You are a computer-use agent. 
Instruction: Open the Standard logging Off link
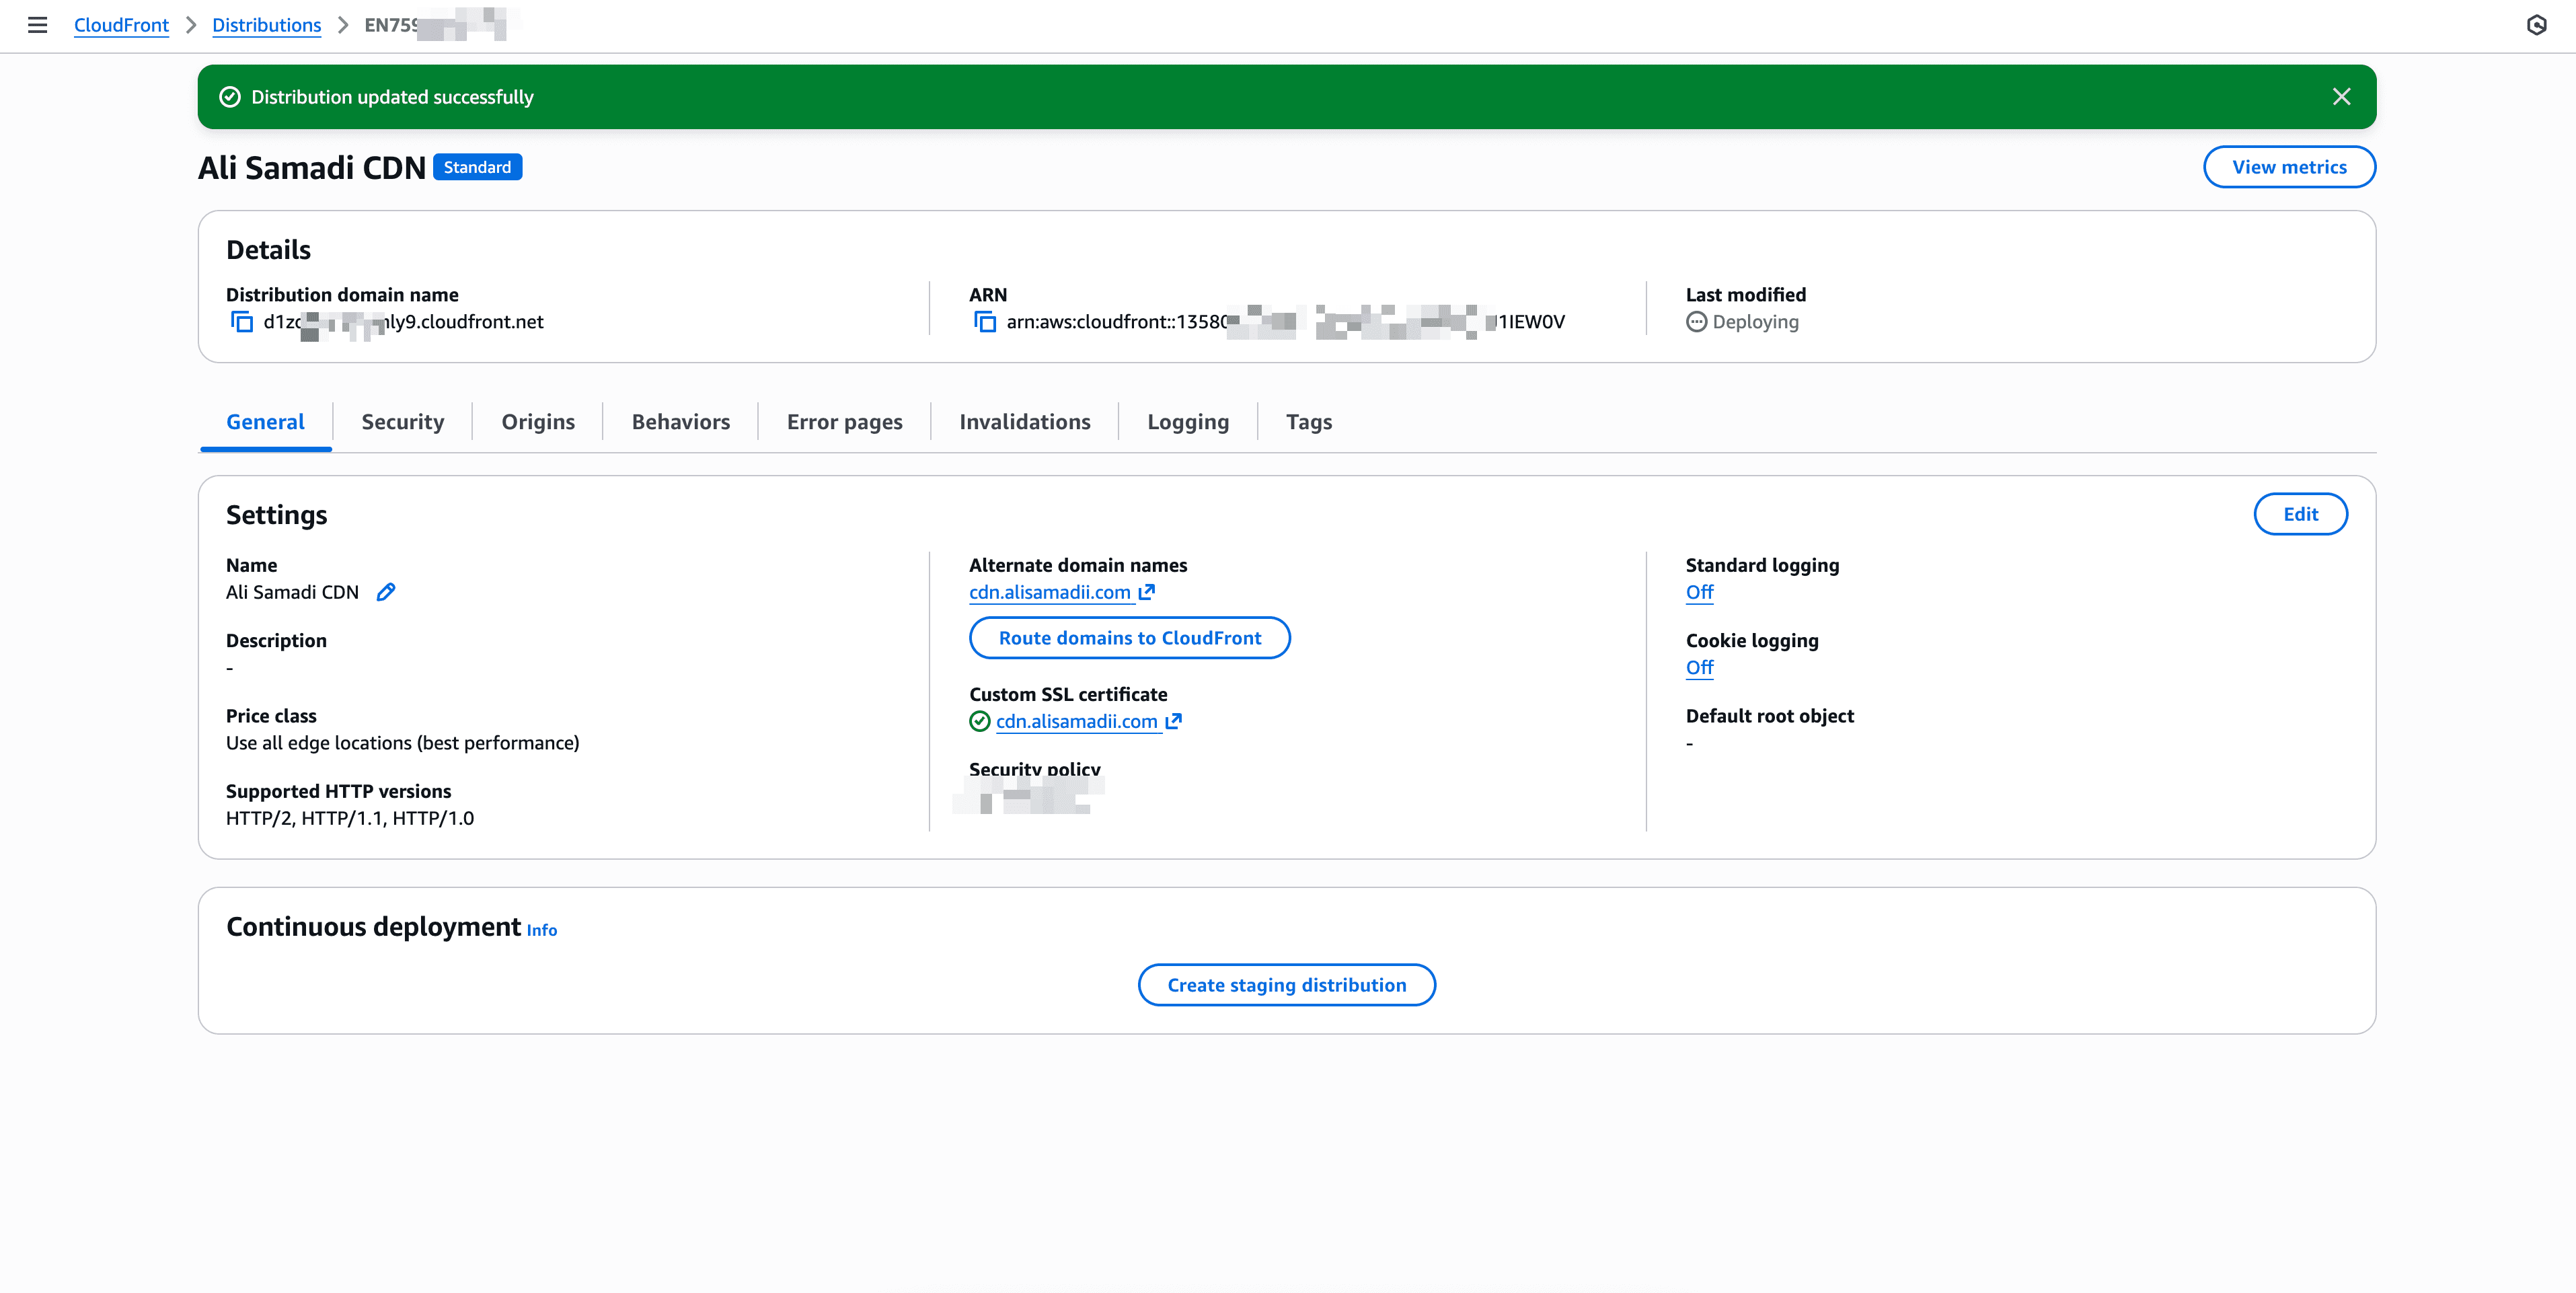1698,592
